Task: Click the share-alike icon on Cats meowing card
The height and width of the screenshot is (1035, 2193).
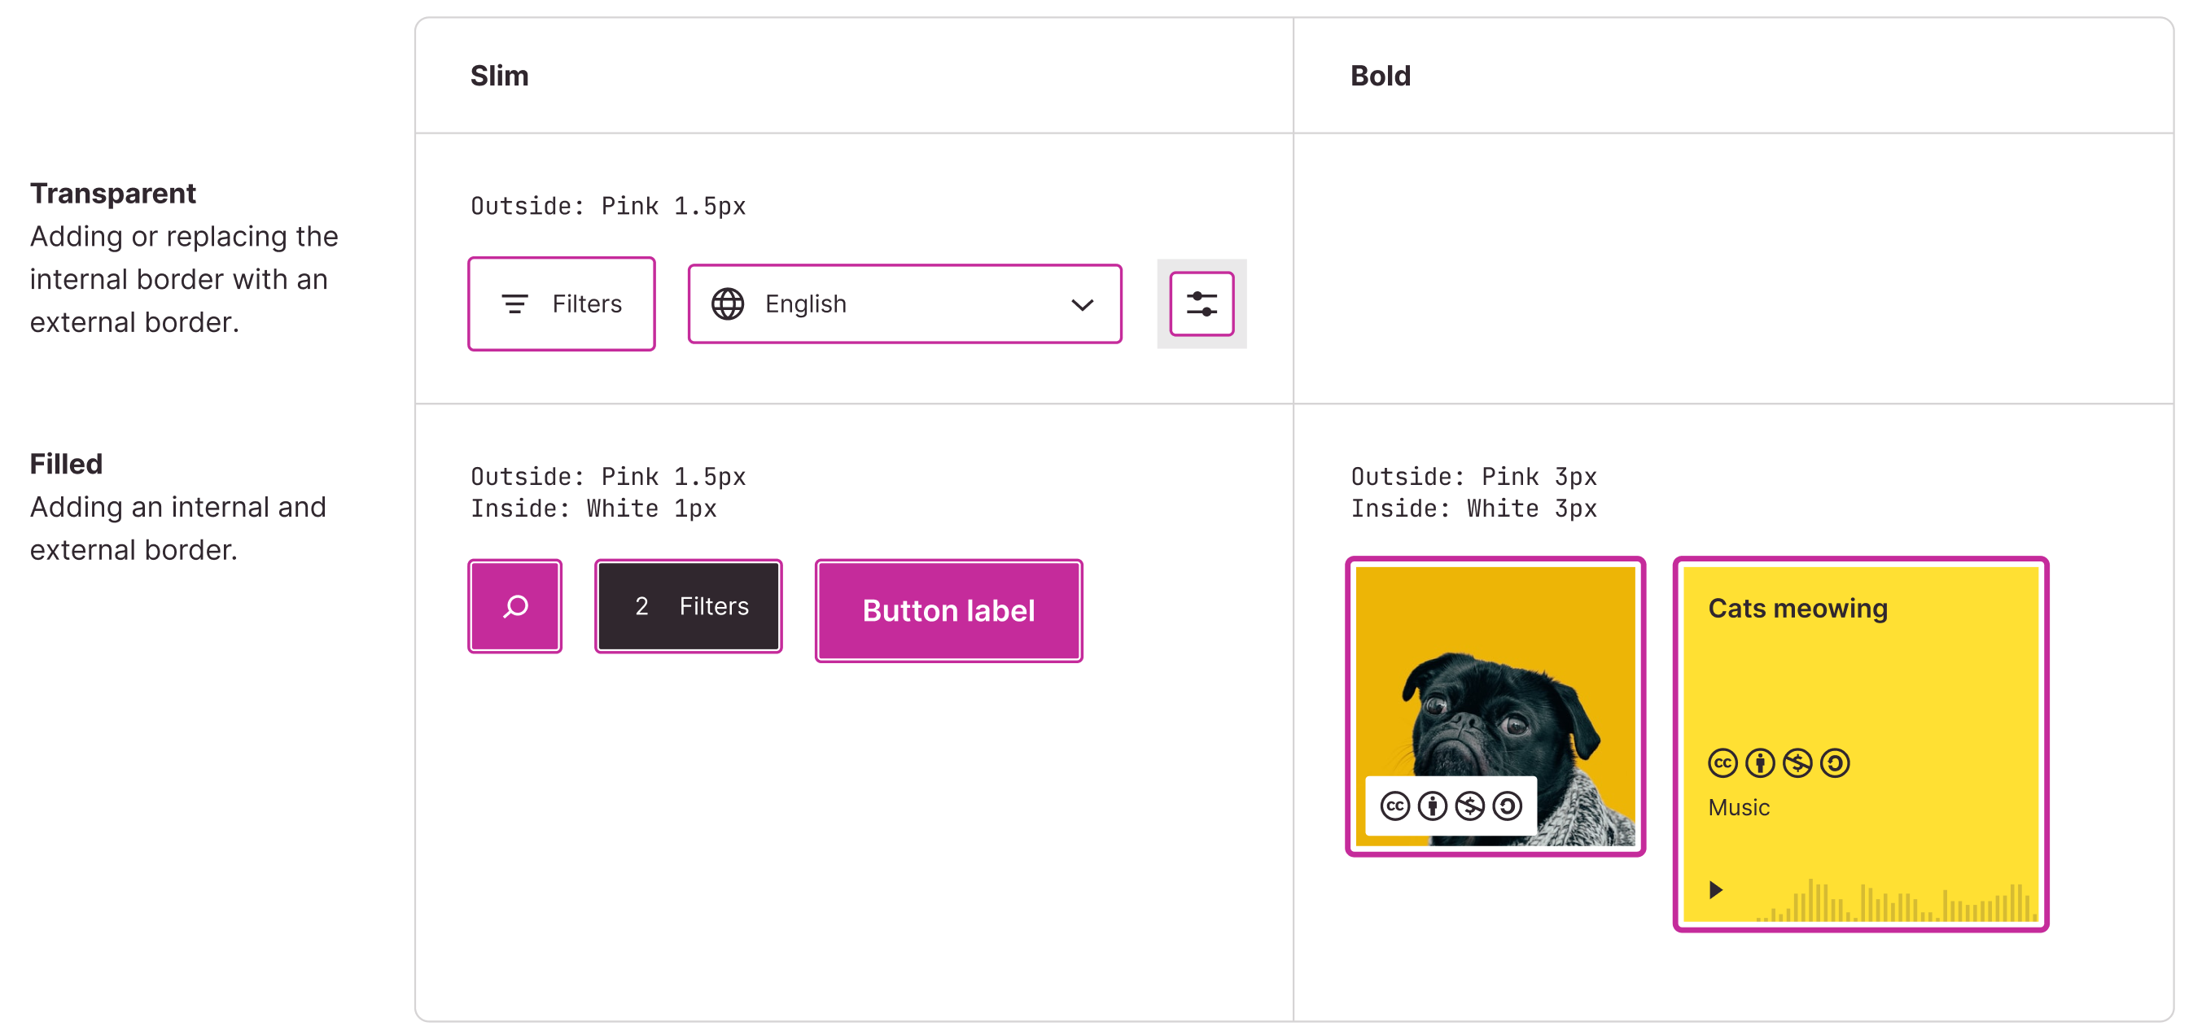Action: point(1835,762)
